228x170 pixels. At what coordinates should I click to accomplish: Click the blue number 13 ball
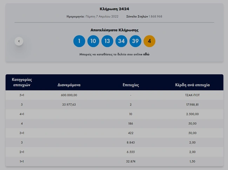(x=107, y=41)
